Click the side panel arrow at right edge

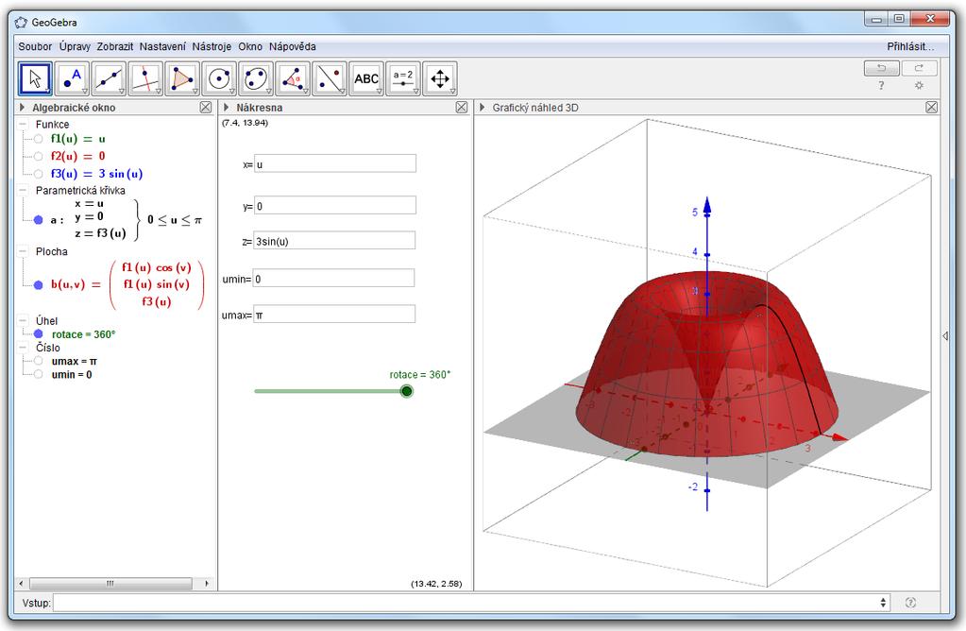click(945, 336)
